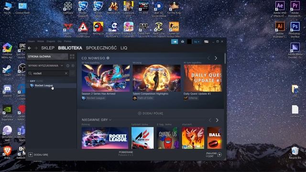The width and height of the screenshot is (306, 172).
Task: Open the Steam inbox envelope icon
Action: click(183, 42)
